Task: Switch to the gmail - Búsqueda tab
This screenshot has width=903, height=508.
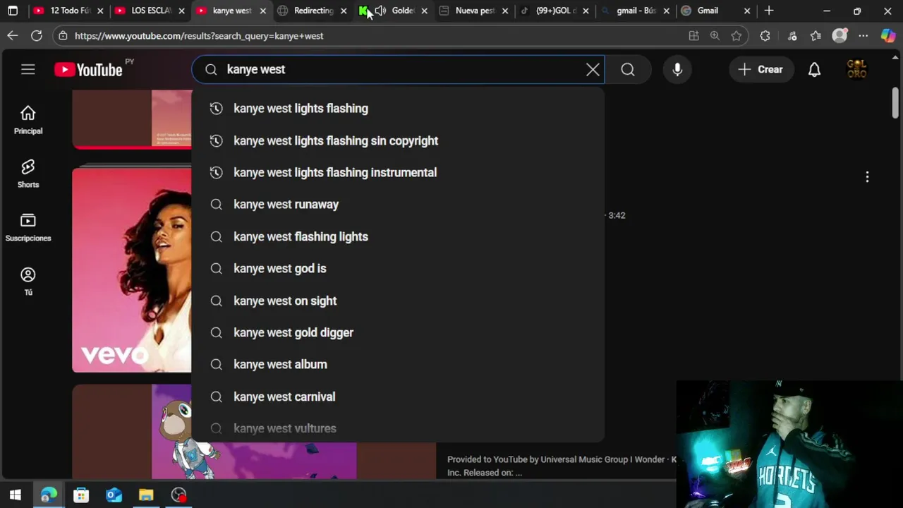Action: (x=636, y=11)
